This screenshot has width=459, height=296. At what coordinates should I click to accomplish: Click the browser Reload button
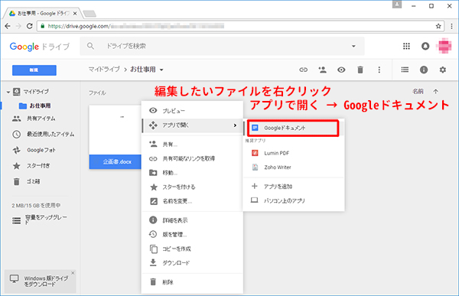click(29, 26)
